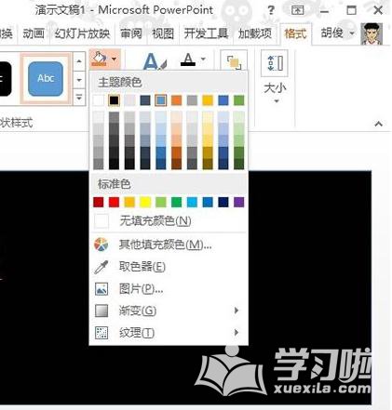Choose the bright red standard color

tap(115, 203)
